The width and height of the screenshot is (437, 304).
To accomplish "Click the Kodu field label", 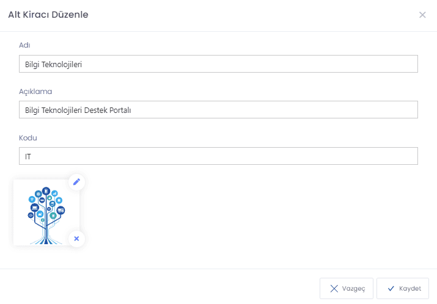I will (x=28, y=138).
